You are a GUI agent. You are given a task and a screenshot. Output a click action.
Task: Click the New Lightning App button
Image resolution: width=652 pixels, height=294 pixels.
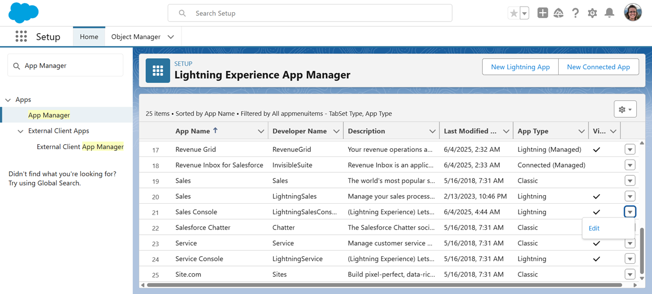tap(520, 67)
